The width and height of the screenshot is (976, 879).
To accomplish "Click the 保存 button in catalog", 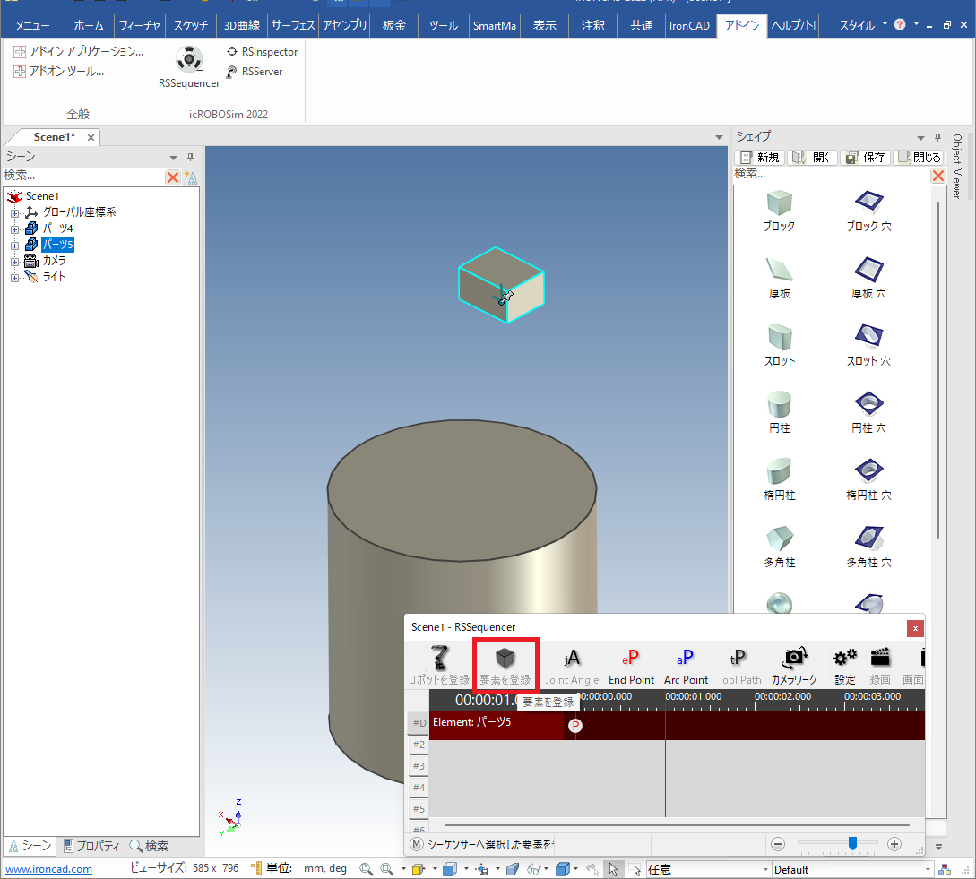I will tap(865, 158).
